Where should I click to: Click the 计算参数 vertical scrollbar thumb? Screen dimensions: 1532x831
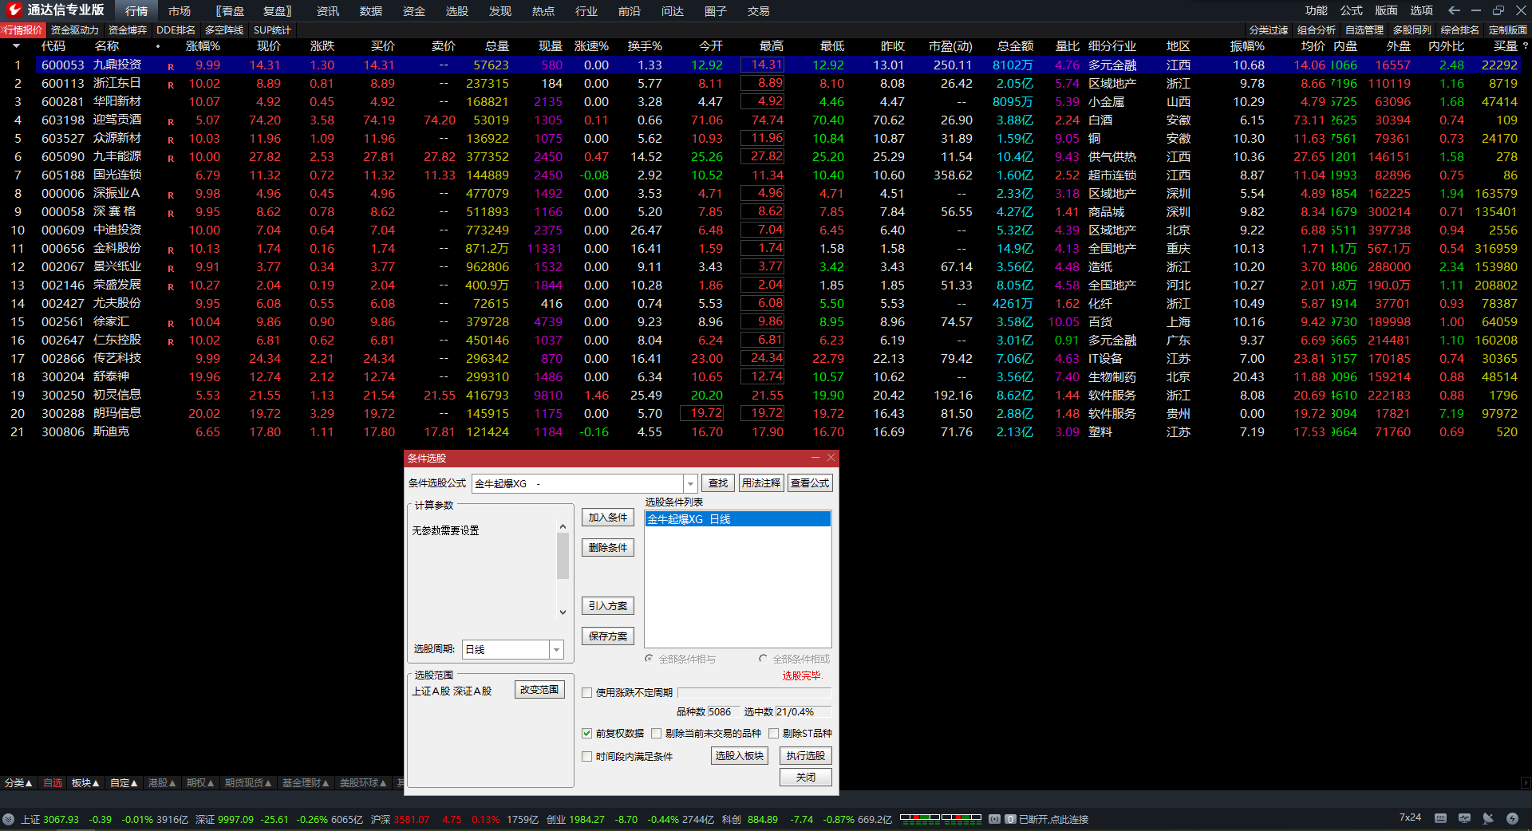point(563,556)
